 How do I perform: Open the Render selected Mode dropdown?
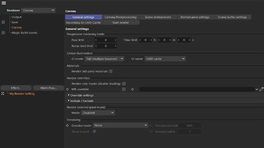98,113
